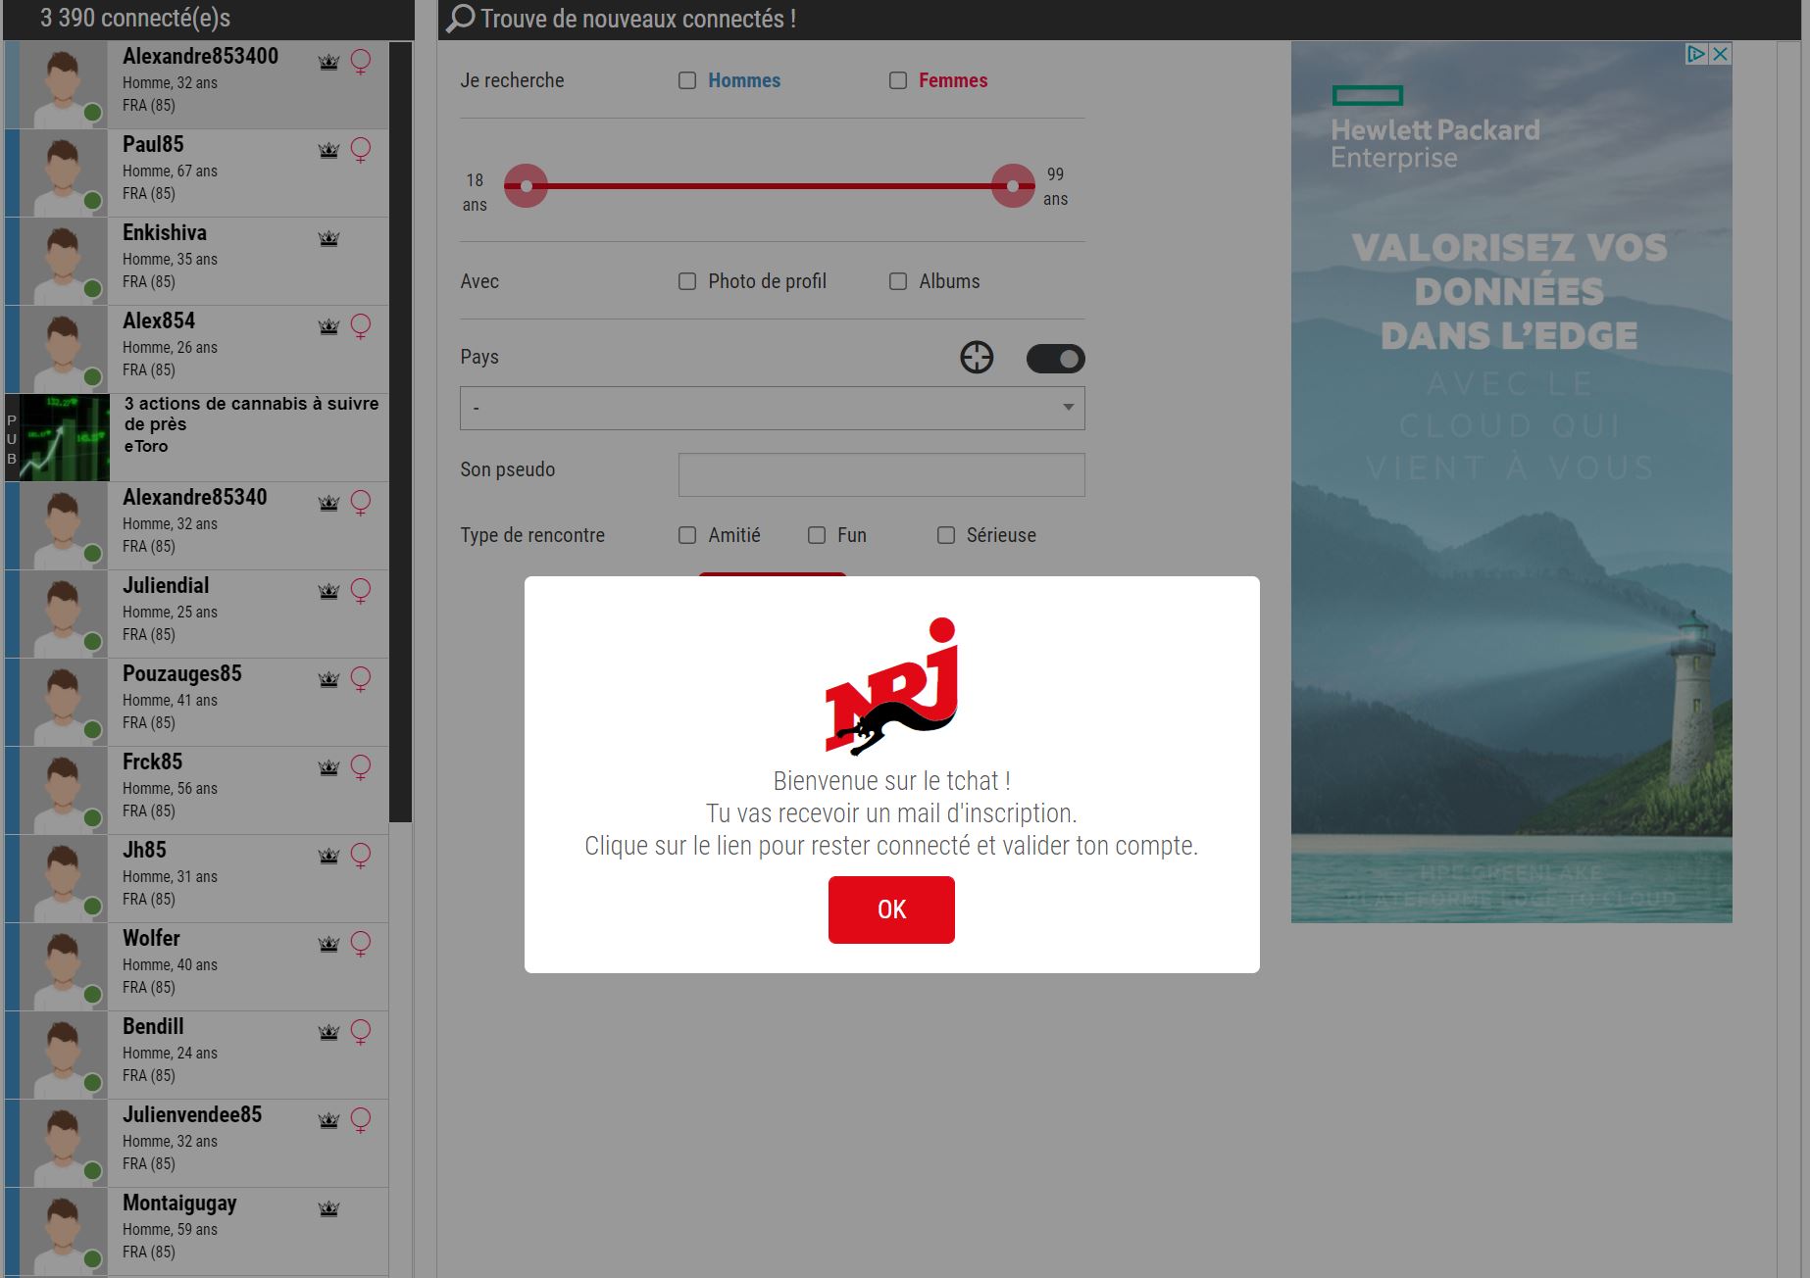Click the maximum age slider handle at 99 ans

(x=1013, y=186)
